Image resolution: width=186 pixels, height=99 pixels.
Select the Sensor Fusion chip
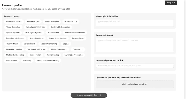click(x=35, y=55)
